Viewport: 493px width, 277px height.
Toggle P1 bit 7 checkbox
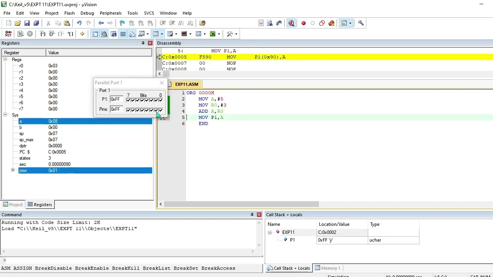128,100
